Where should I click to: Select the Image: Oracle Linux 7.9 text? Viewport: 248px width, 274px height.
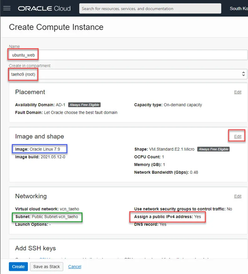click(x=38, y=149)
